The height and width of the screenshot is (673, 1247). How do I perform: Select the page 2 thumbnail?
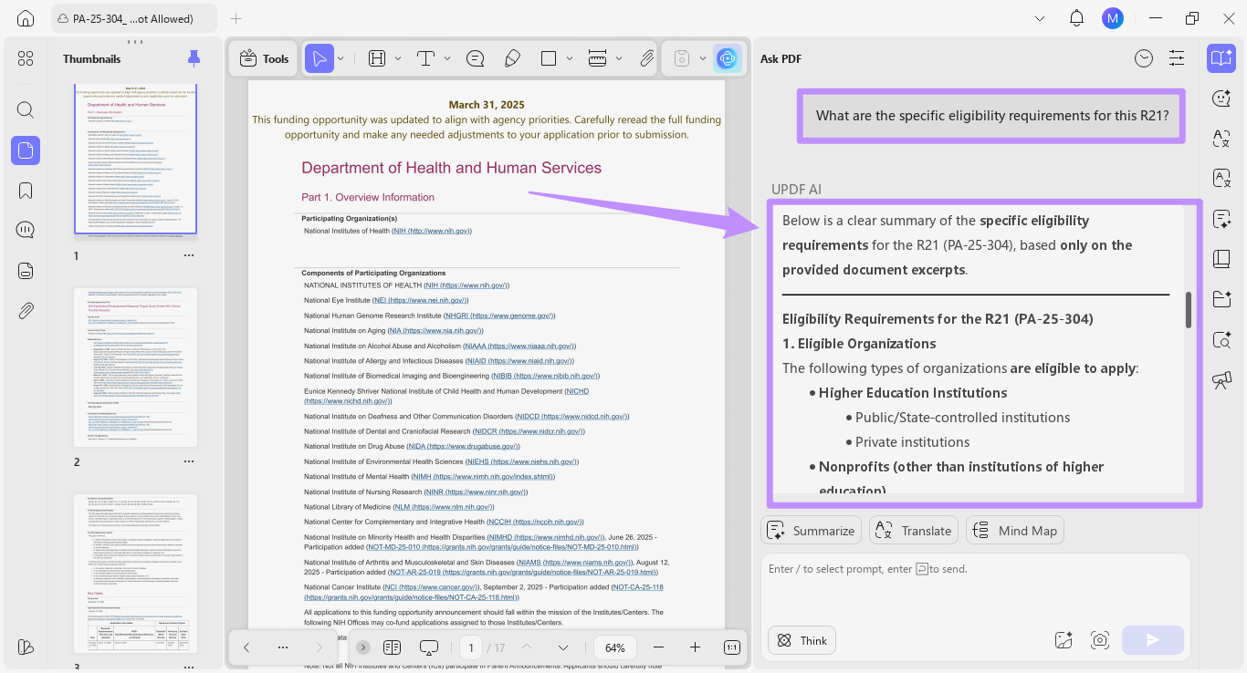coord(136,368)
